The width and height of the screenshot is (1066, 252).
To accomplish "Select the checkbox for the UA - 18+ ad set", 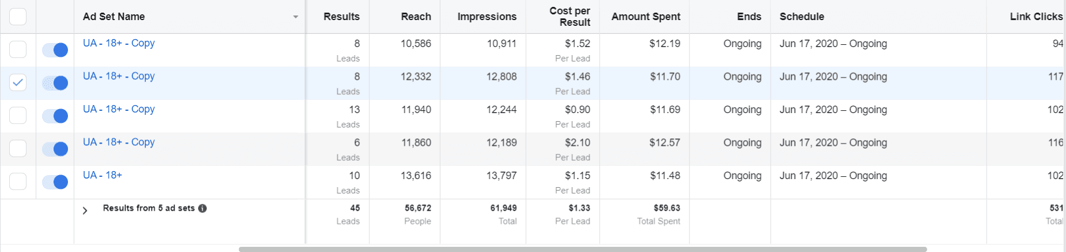I will (18, 181).
